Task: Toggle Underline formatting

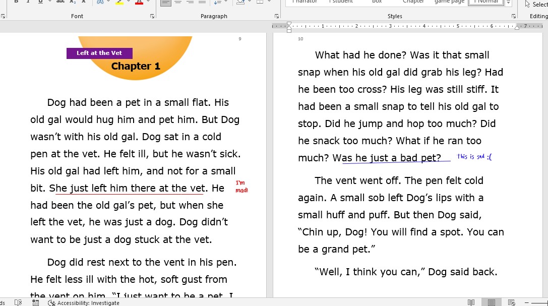Action: pos(40,2)
